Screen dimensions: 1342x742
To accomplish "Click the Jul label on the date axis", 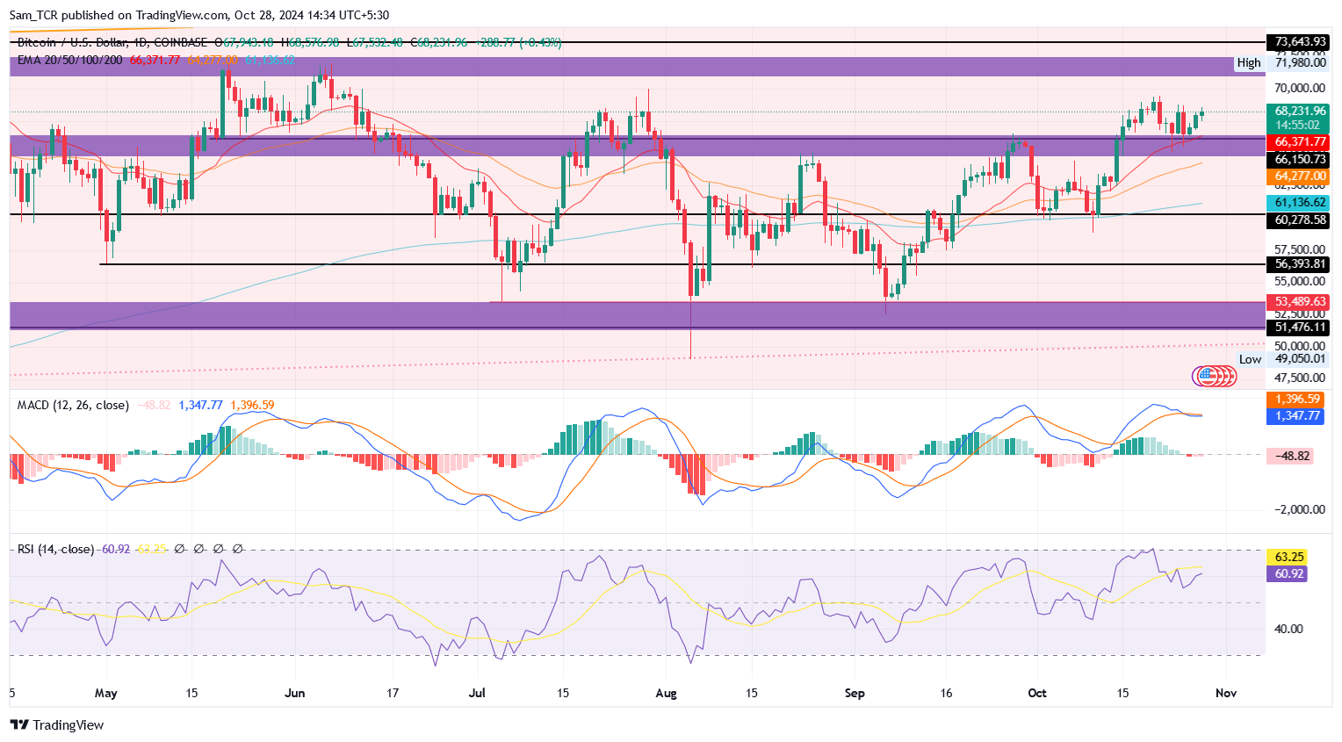I will point(477,693).
